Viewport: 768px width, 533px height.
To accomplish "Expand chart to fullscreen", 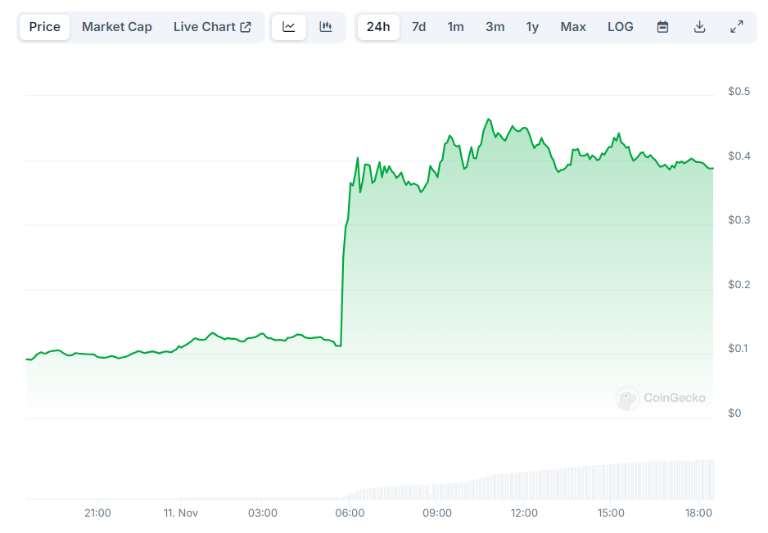I will (737, 27).
